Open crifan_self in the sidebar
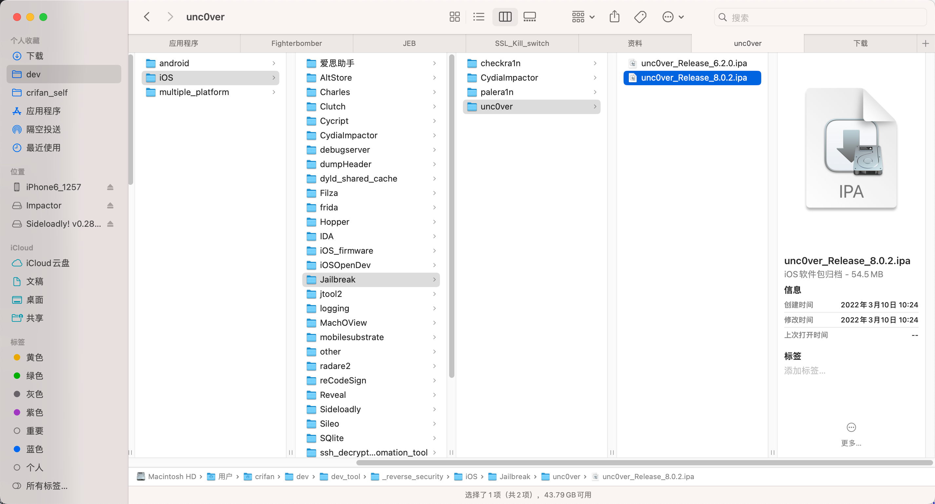Viewport: 935px width, 504px height. [64, 92]
